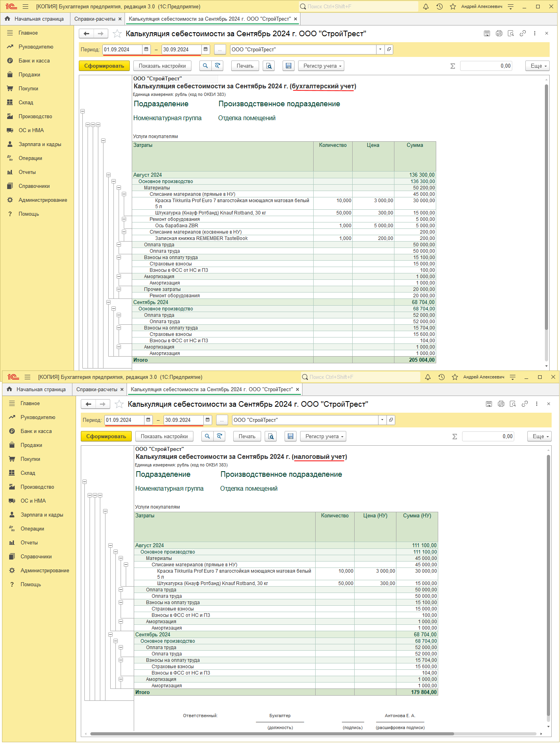
Task: Star report title as favorite, налоговый учет window
Action: click(x=119, y=404)
